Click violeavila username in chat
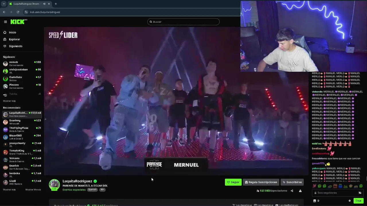 tap(317, 92)
